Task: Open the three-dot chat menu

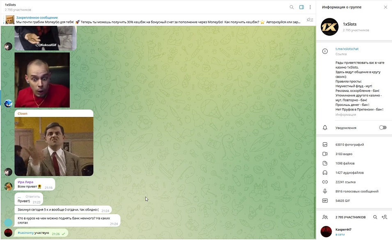Action: (310, 7)
